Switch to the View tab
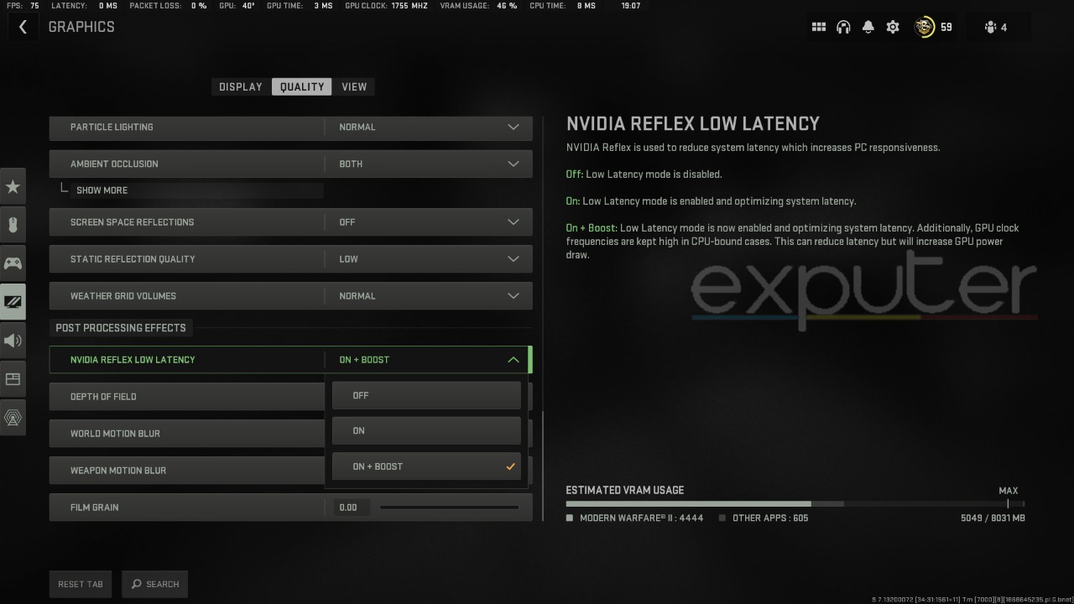 [354, 86]
